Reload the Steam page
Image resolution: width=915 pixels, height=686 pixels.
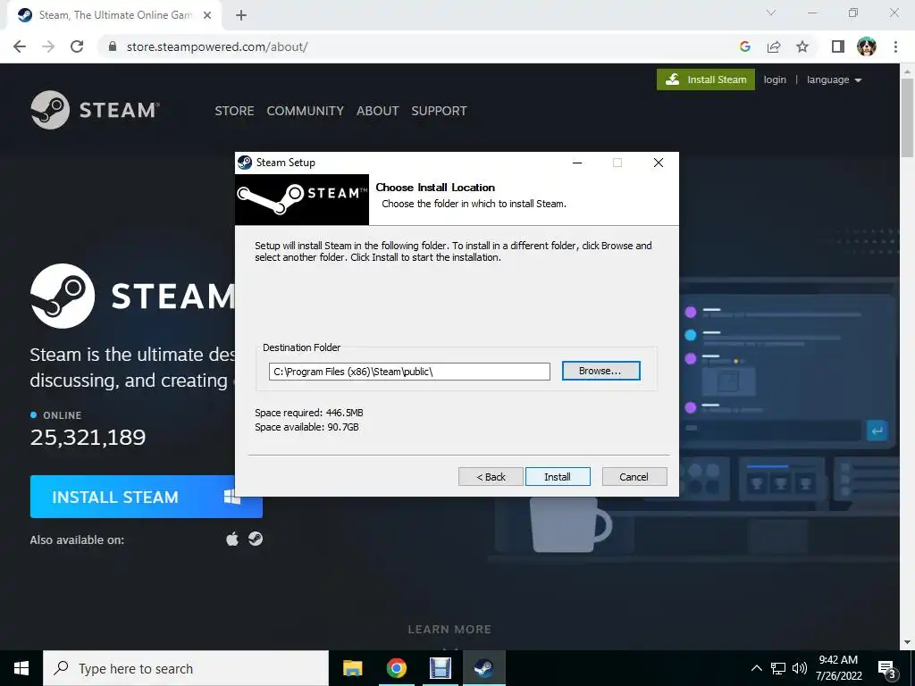[x=77, y=46]
